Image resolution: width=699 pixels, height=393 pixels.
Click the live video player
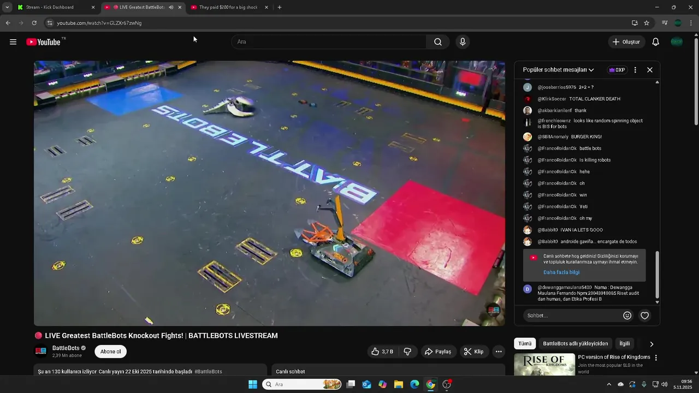[x=269, y=193]
